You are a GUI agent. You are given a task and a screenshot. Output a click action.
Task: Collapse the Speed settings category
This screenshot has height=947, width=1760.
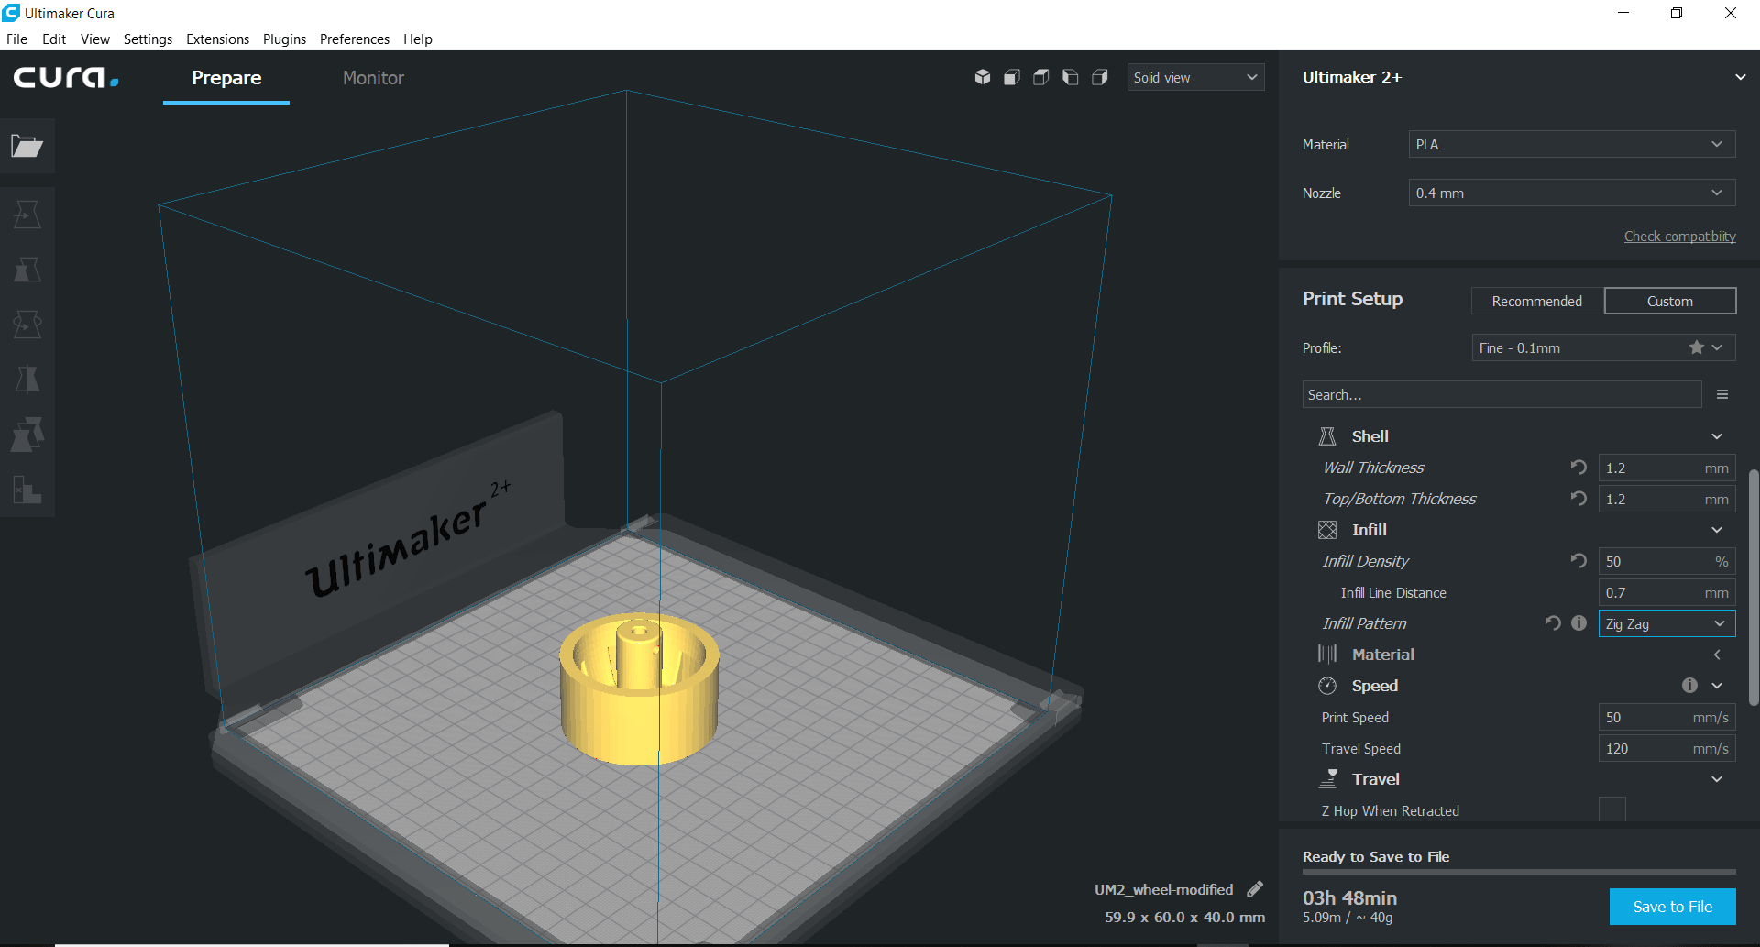1717,686
